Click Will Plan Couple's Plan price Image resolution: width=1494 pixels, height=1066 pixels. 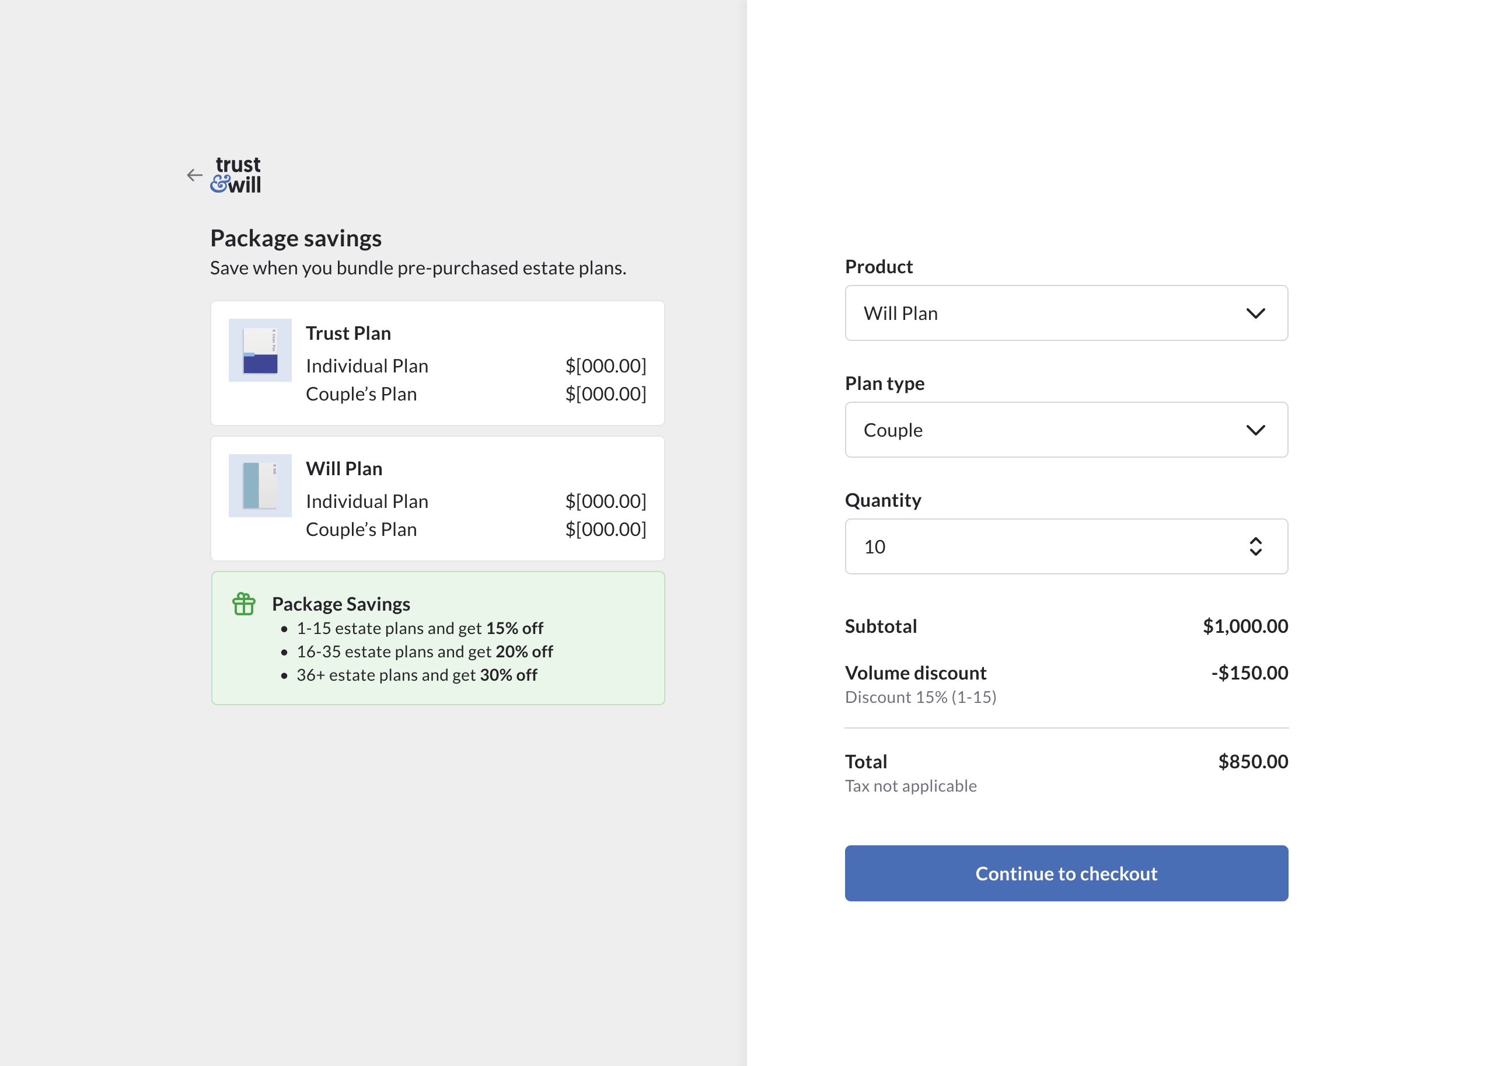coord(606,529)
